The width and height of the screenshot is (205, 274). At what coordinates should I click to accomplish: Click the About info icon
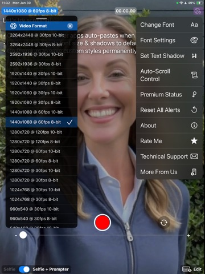[194, 126]
